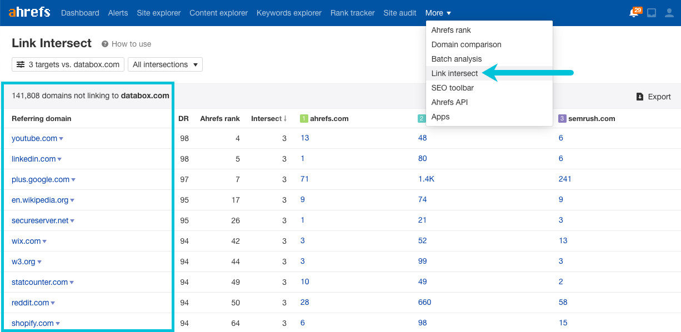Expand the statcounter.com row dropdown arrow

(x=72, y=283)
